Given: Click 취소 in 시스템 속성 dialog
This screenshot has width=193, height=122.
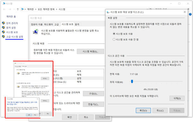Looking at the screenshot, I should coord(86,117).
